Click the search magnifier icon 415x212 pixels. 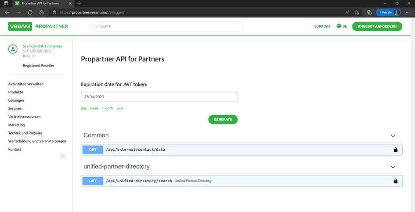pyautogui.click(x=96, y=26)
